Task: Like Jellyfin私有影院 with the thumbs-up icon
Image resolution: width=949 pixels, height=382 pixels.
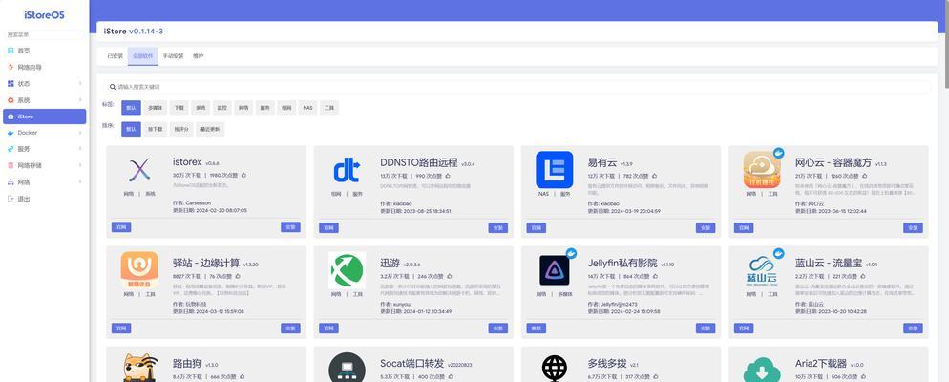Action: 657,275
